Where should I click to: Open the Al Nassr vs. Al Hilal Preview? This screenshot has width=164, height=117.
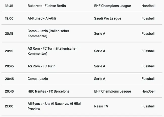54,106
